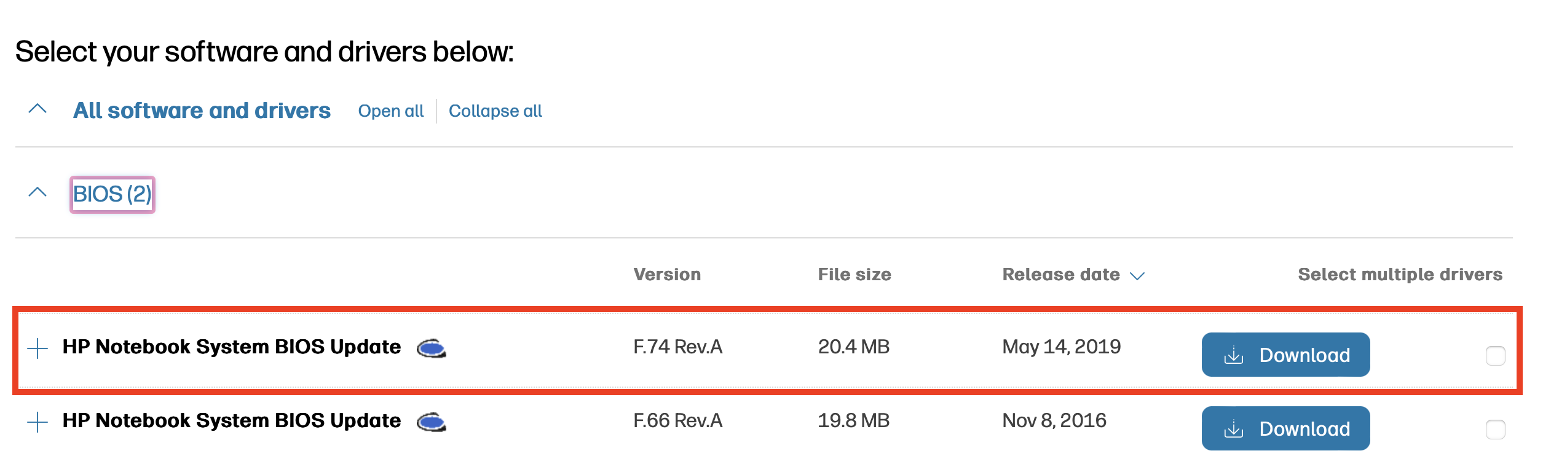Click the Open all link
Viewport: 1543px width, 456px height.
pos(391,111)
